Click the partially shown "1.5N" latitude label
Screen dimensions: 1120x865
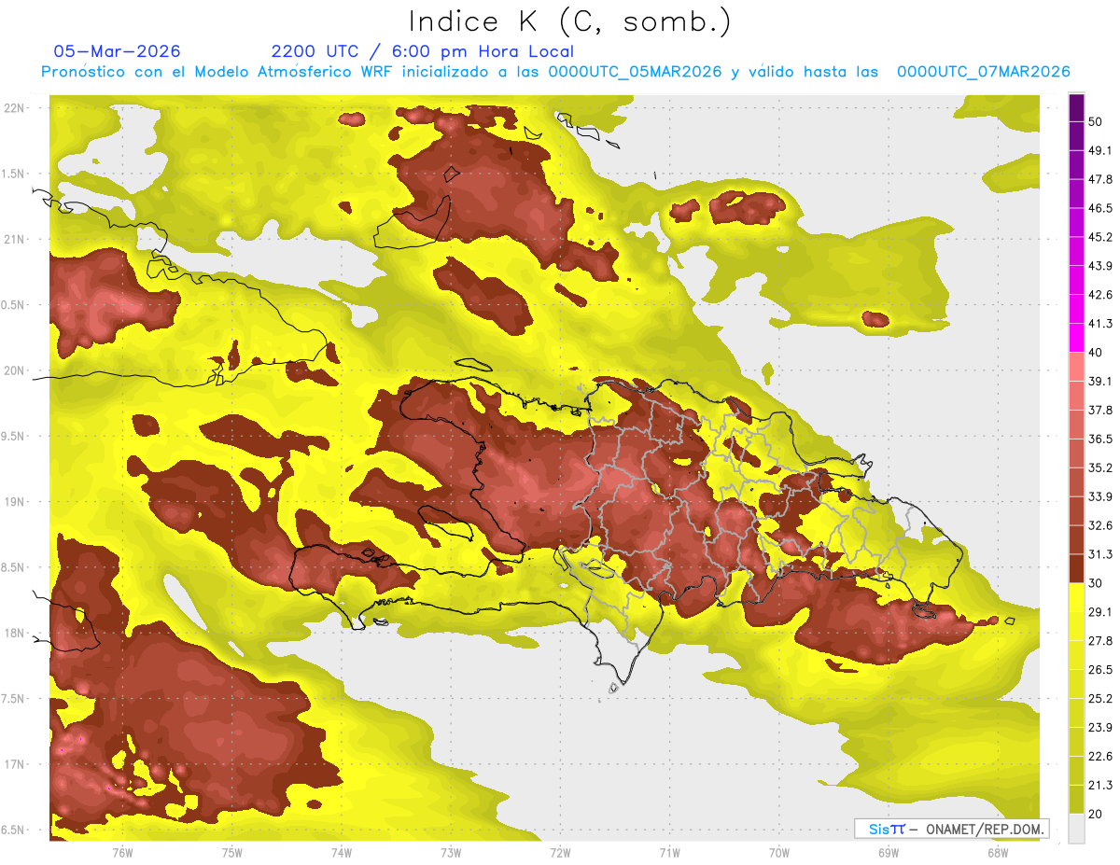pyautogui.click(x=14, y=174)
